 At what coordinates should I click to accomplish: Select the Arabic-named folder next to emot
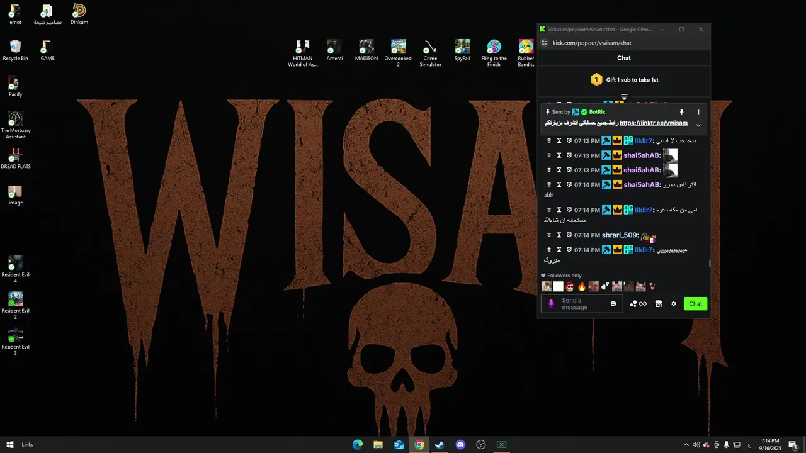pyautogui.click(x=47, y=14)
